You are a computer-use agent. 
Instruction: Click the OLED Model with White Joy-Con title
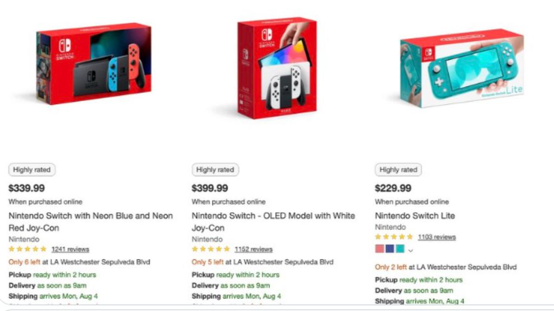273,221
